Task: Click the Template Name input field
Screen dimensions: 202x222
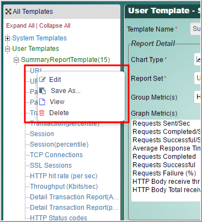Action: pos(195,29)
